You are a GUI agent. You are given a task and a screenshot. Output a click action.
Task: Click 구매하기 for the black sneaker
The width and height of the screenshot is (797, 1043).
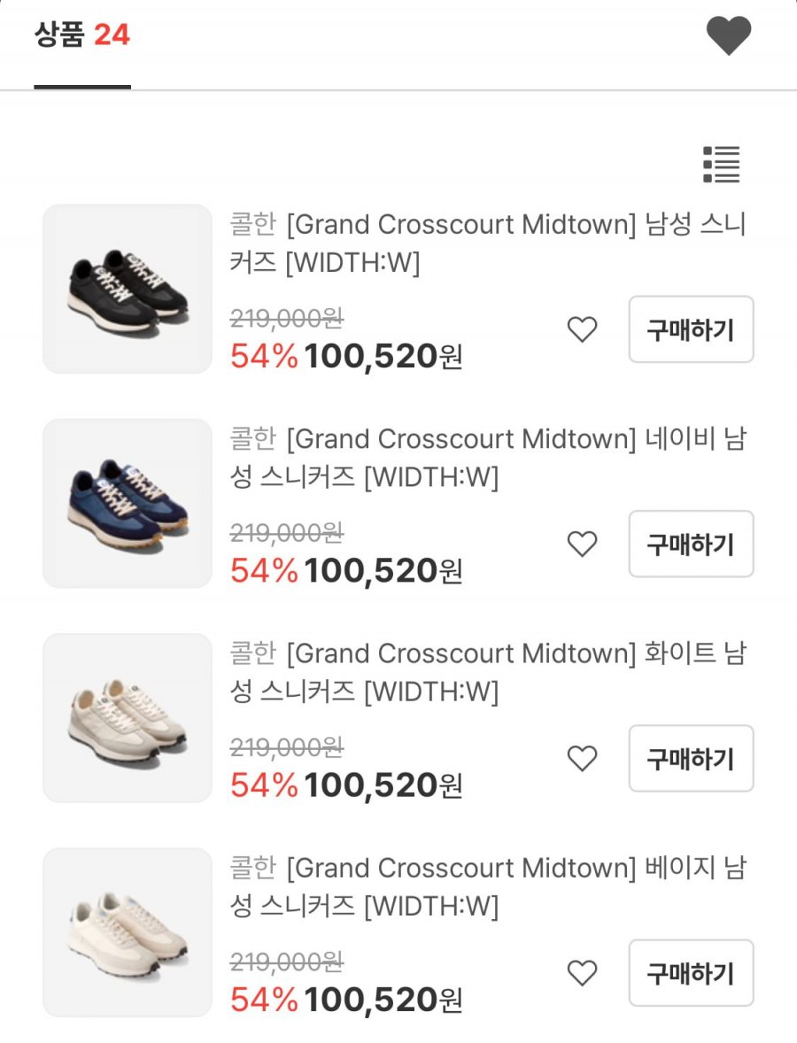tap(692, 329)
